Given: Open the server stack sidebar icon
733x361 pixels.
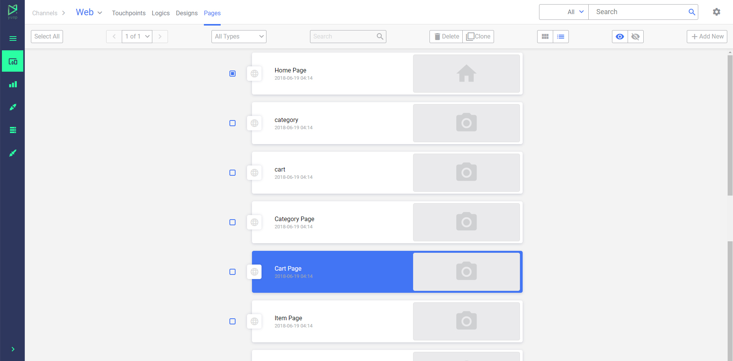Looking at the screenshot, I should click(x=13, y=130).
